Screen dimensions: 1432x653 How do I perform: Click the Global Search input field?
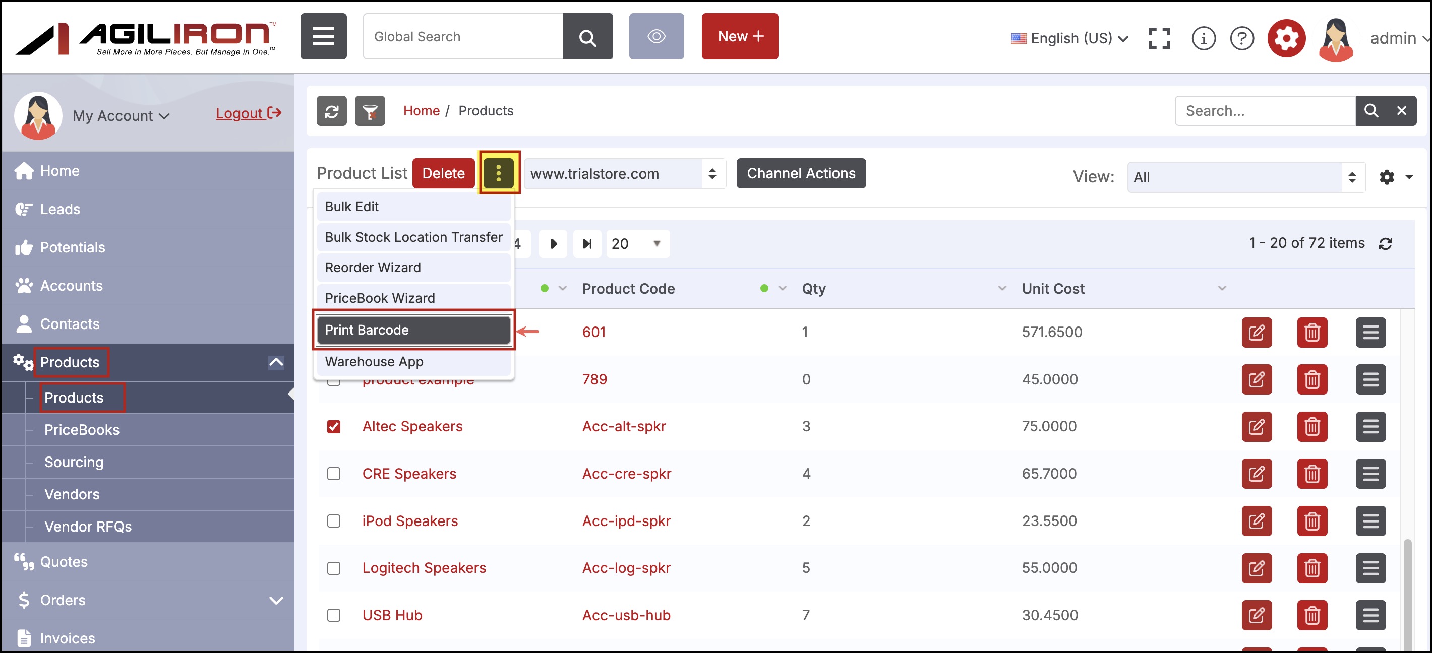click(x=462, y=37)
